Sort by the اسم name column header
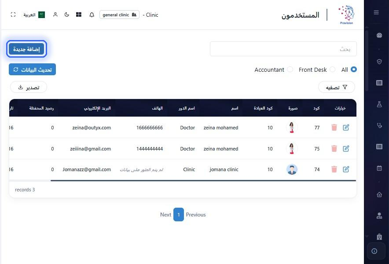The width and height of the screenshot is (389, 264). [235, 108]
